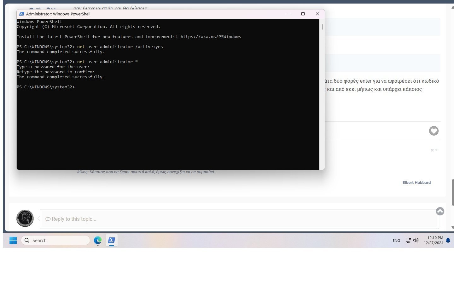Open the network icon in the system tray
Viewport: 454px width, 283px height.
(x=408, y=240)
